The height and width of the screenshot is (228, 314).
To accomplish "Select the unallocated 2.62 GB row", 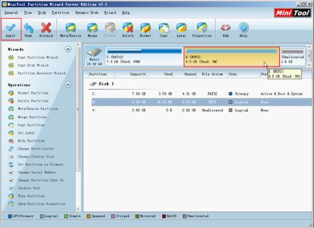I will pyautogui.click(x=201, y=110).
